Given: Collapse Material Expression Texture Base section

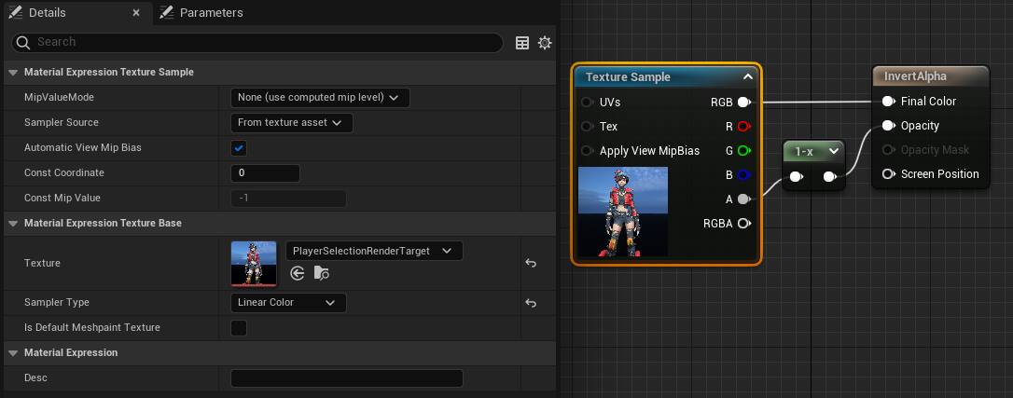Looking at the screenshot, I should point(13,223).
